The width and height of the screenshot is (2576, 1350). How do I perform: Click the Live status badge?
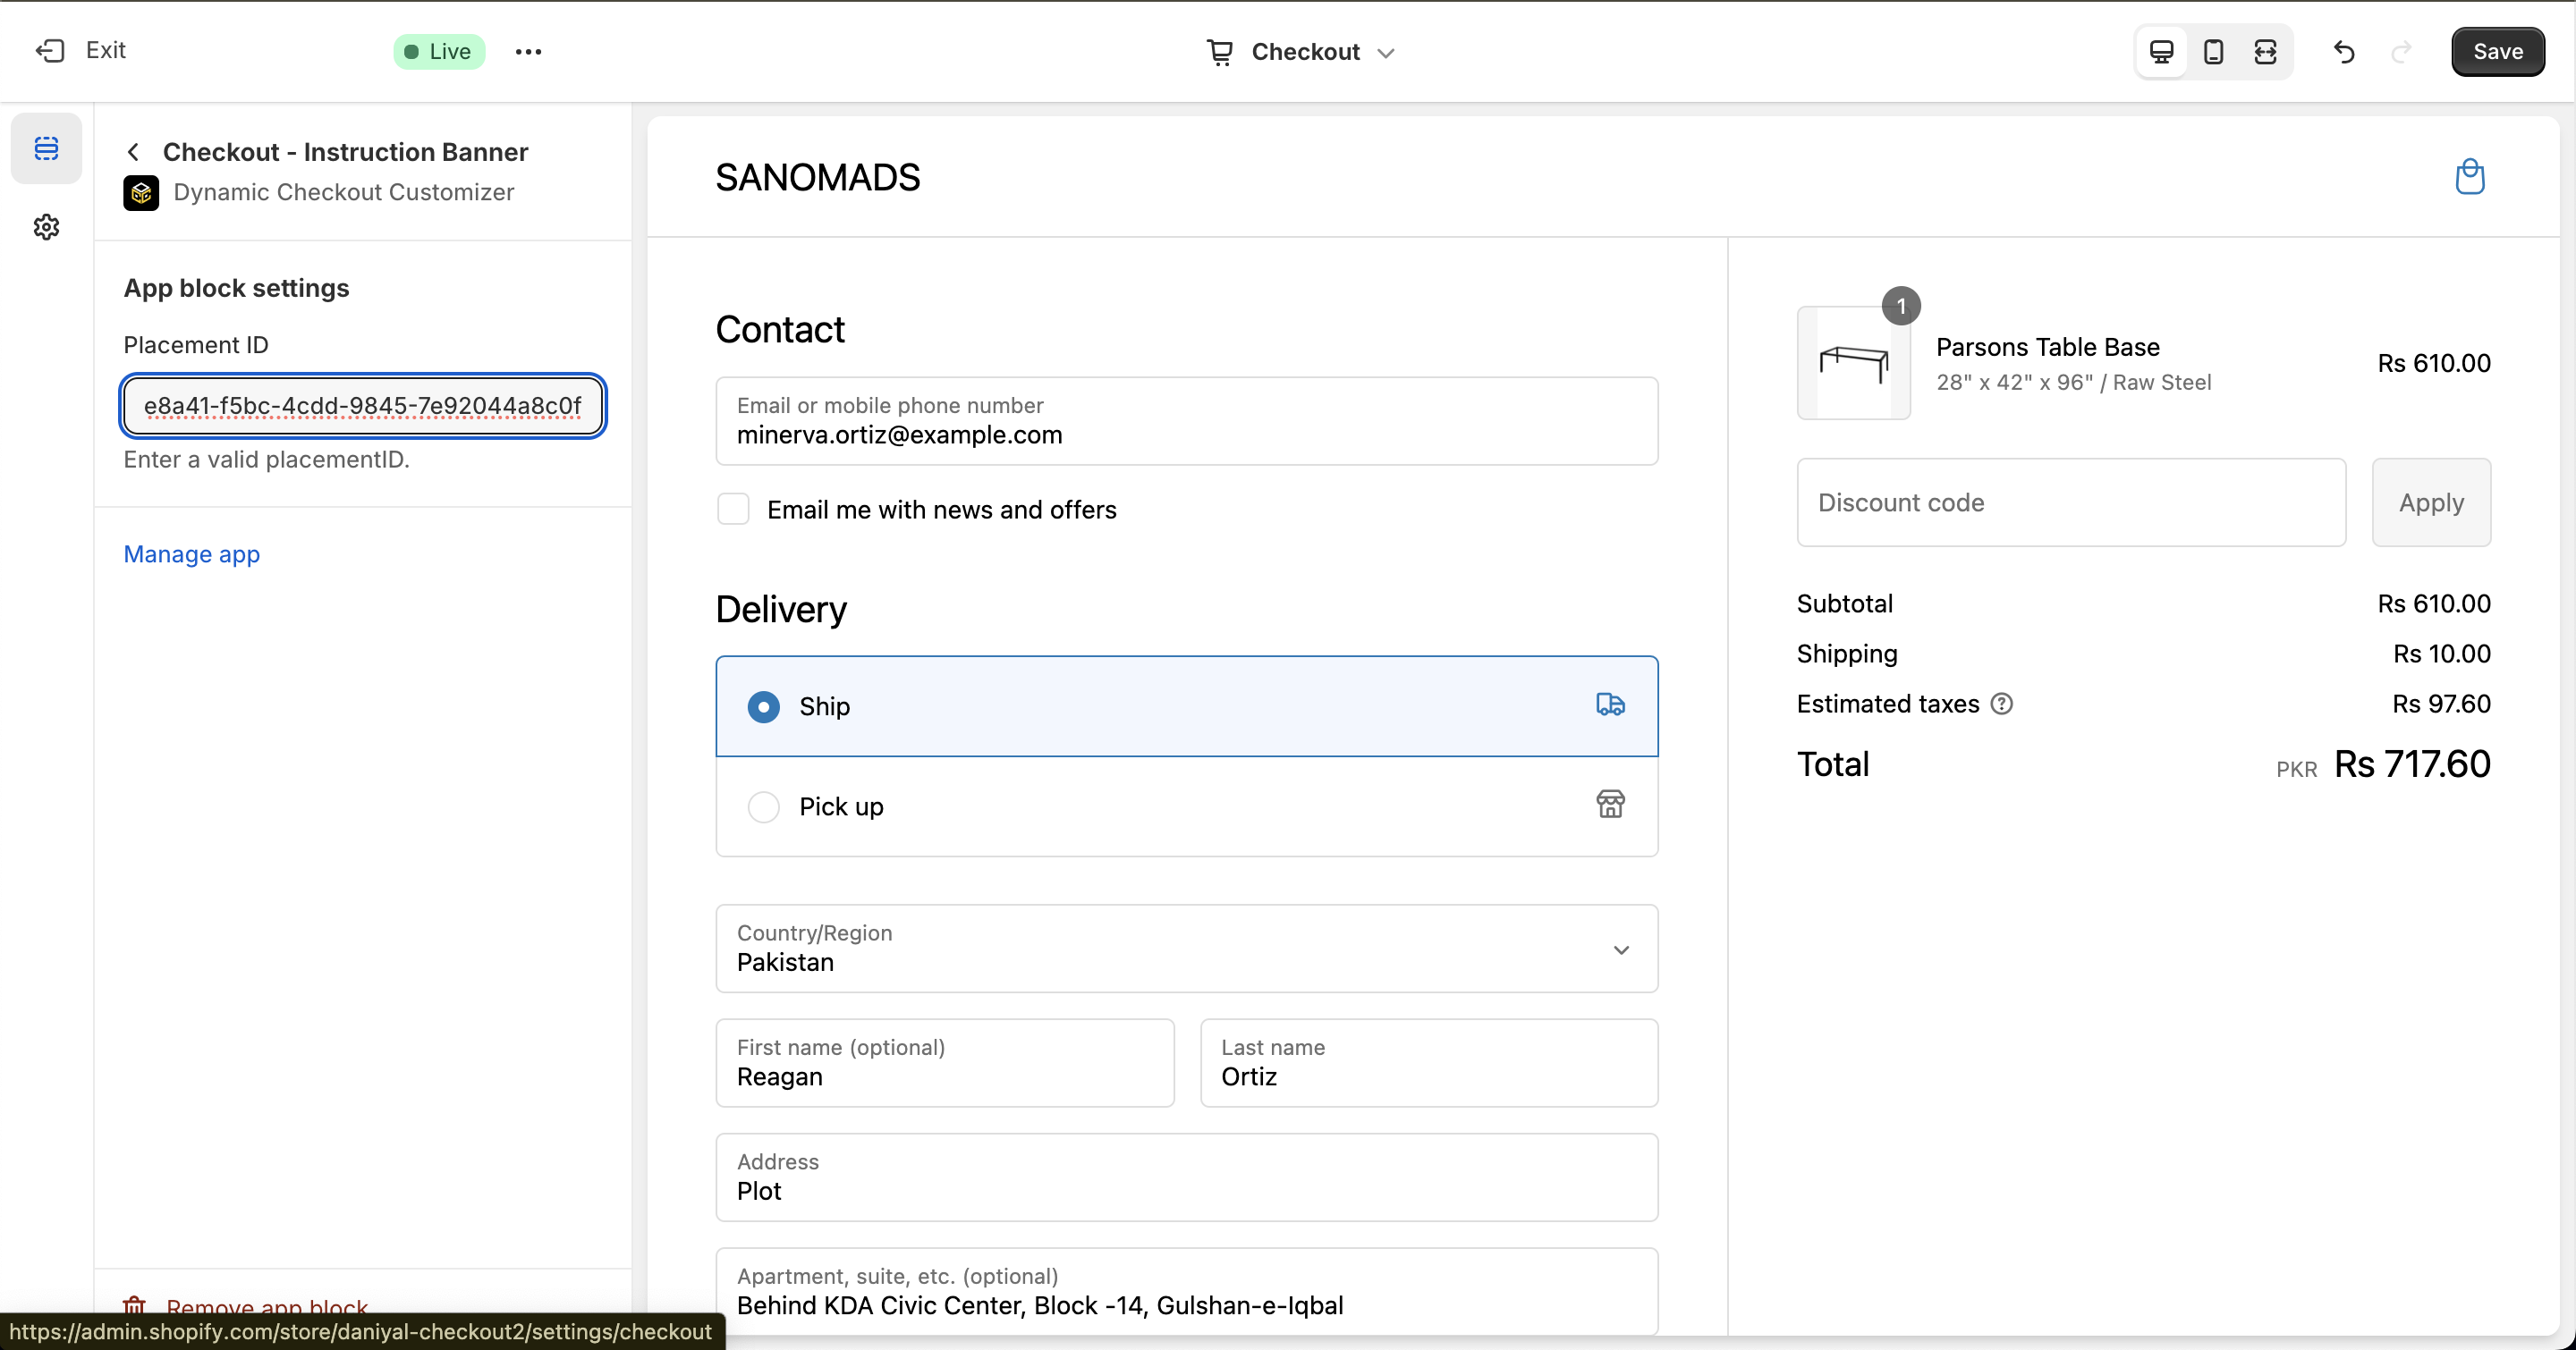(438, 52)
